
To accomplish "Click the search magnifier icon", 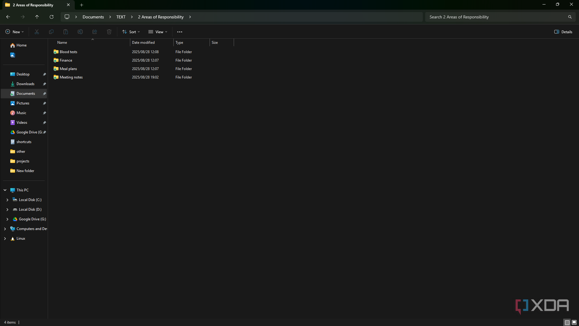I will coord(570,17).
